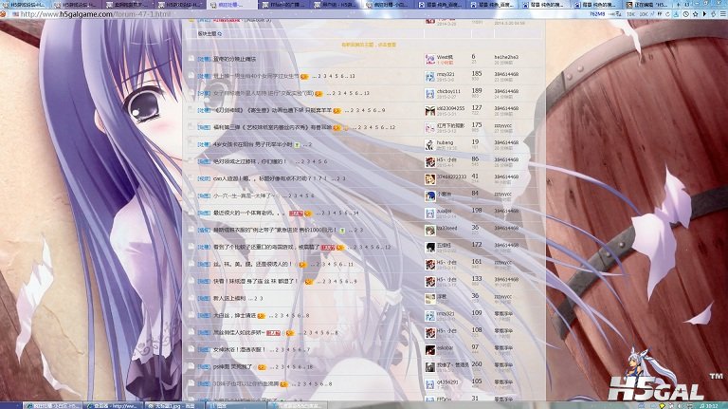Viewport: 728px width, 409px height.
Task: Open username link id623094355
Action: point(450,108)
